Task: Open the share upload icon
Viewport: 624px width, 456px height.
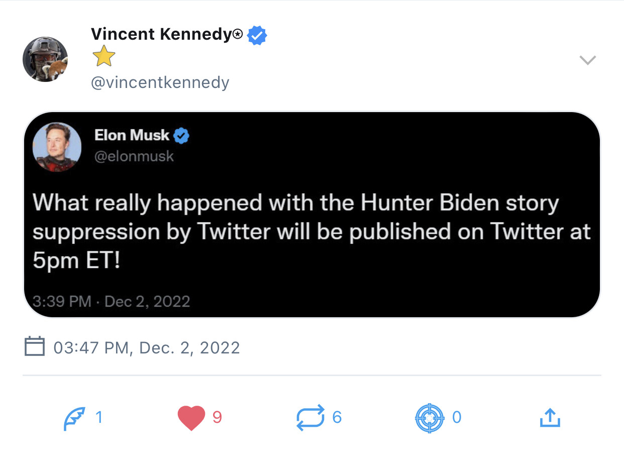Action: (x=550, y=418)
